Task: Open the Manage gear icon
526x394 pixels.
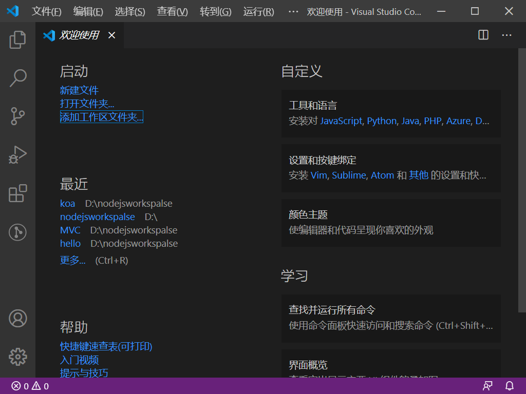Action: (17, 357)
